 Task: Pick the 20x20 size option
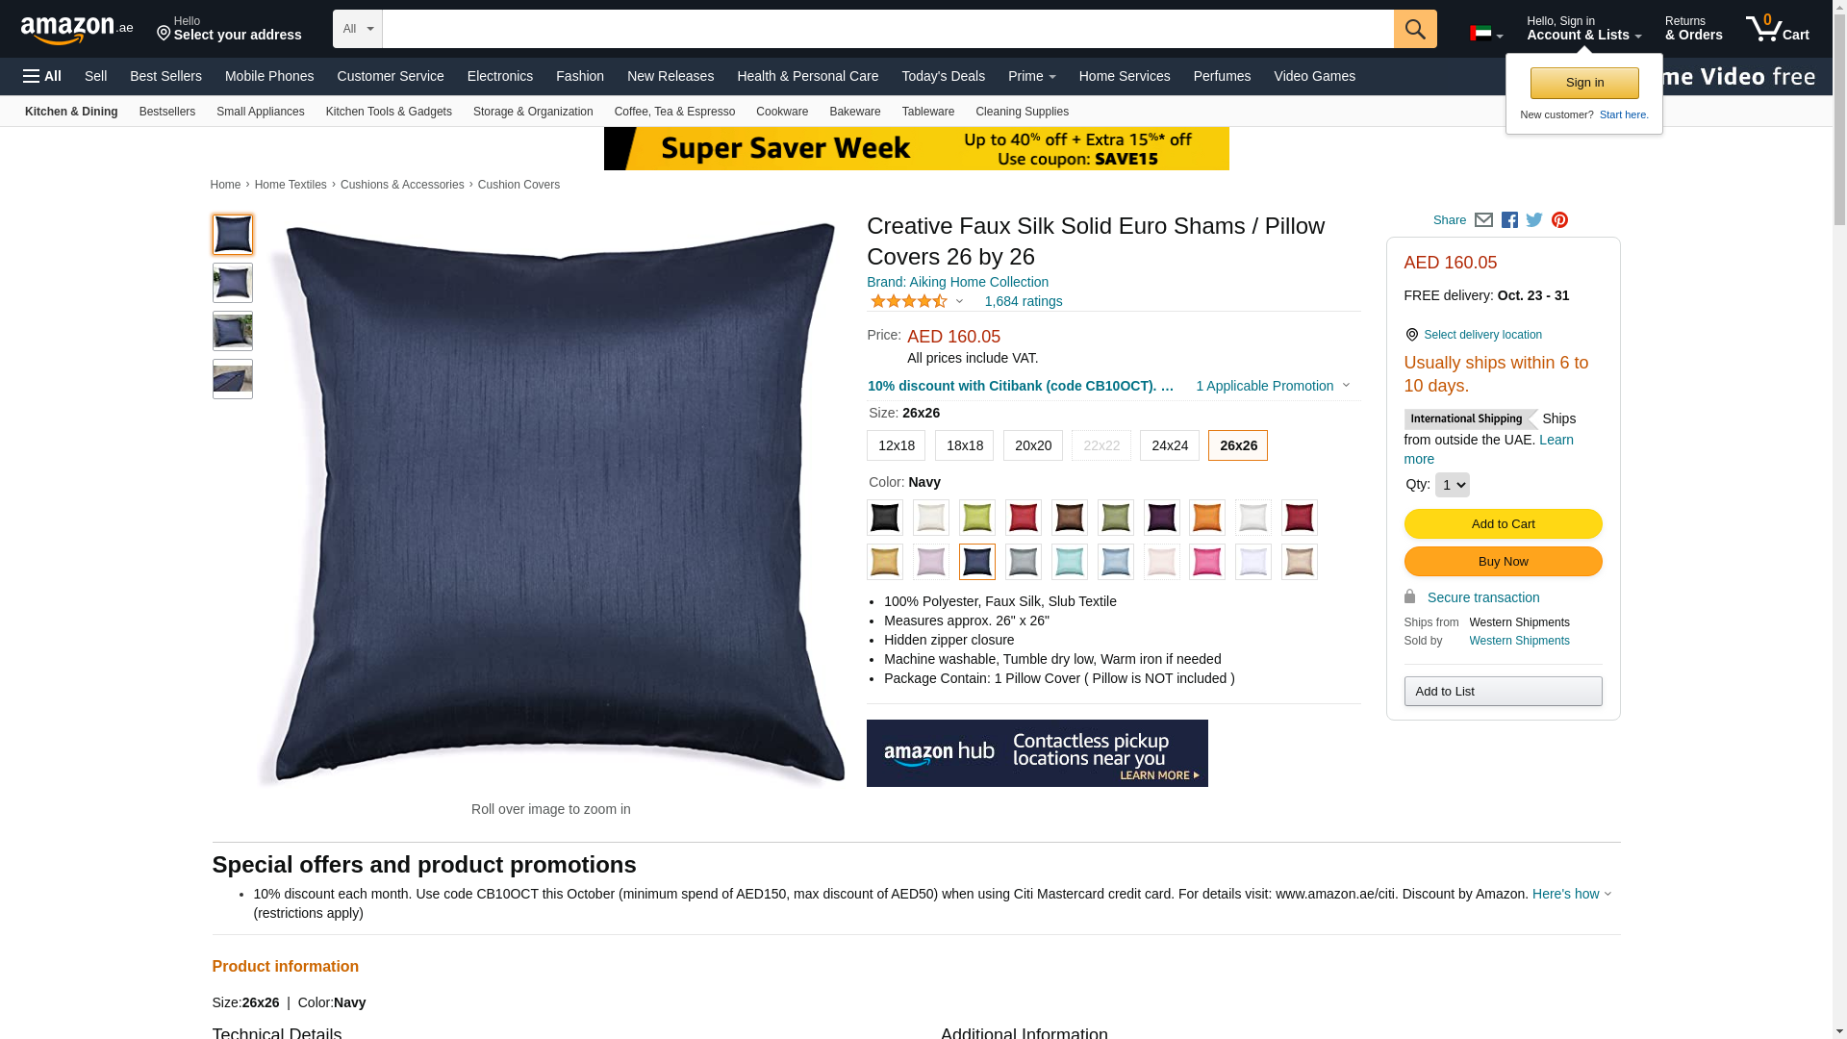point(1033,445)
